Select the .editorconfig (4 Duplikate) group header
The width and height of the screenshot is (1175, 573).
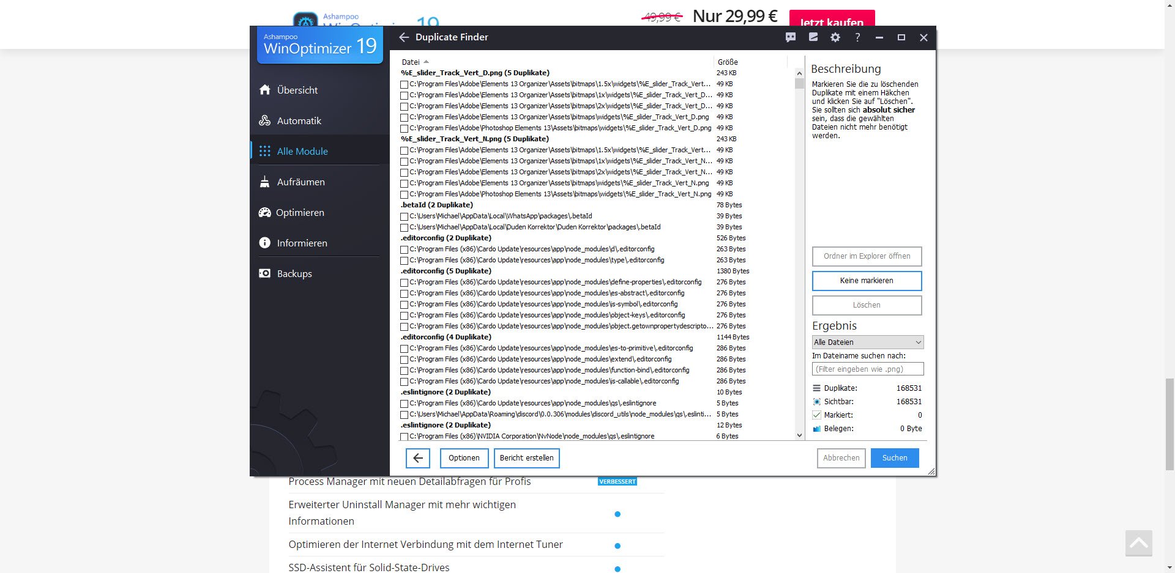(446, 337)
